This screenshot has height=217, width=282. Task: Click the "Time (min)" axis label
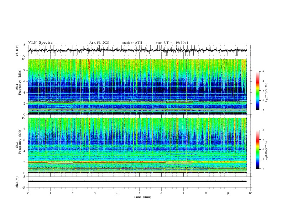142,197
